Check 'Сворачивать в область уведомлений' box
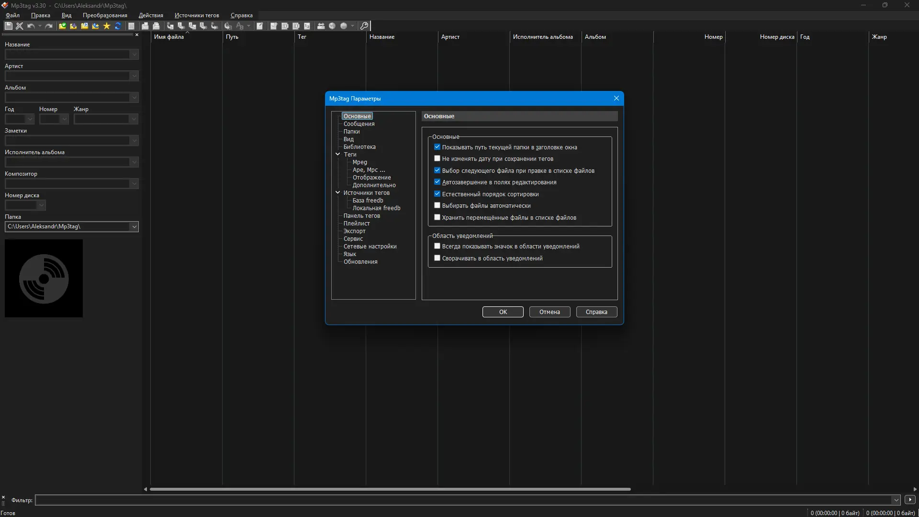The width and height of the screenshot is (919, 517). [437, 258]
